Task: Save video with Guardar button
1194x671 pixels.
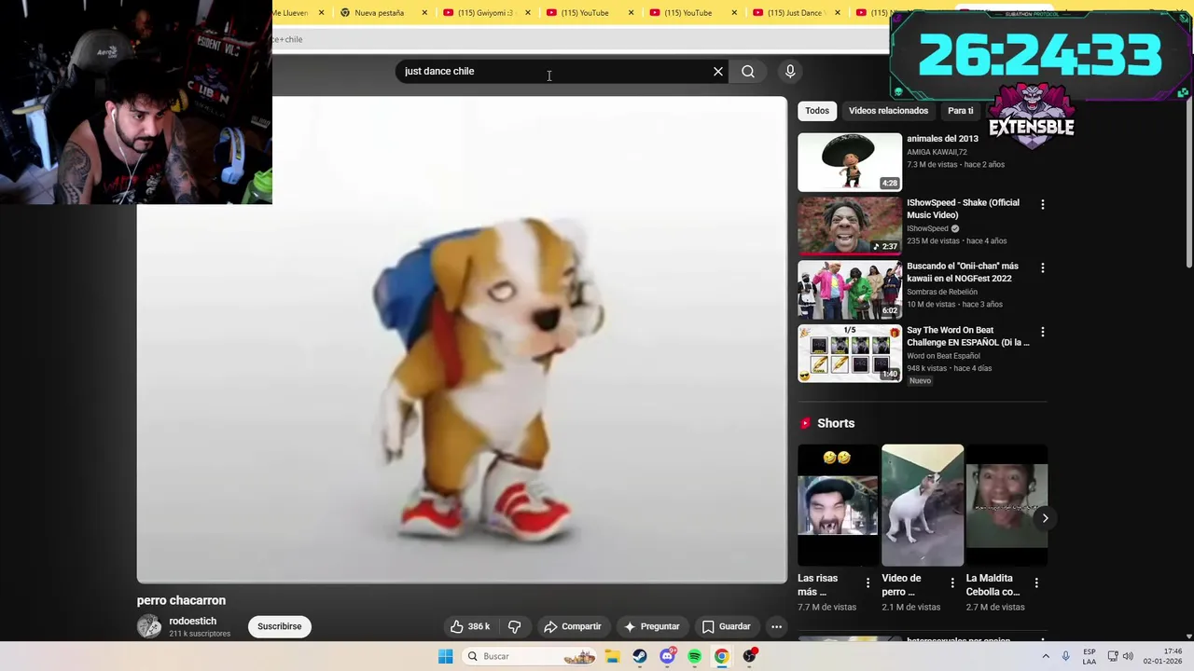Action: (726, 626)
